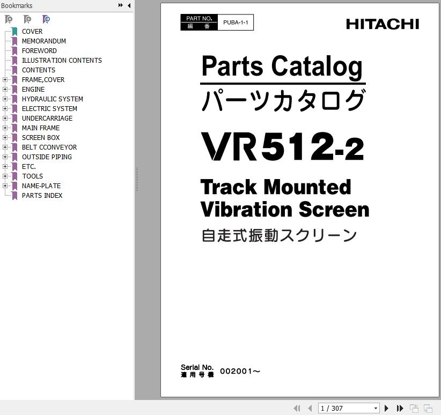The height and width of the screenshot is (415, 441).
Task: Click the MEMORANDUM bookmark ribbon icon
Action: (14, 41)
